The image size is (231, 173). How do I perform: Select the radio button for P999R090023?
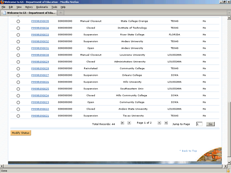[x=18, y=102]
